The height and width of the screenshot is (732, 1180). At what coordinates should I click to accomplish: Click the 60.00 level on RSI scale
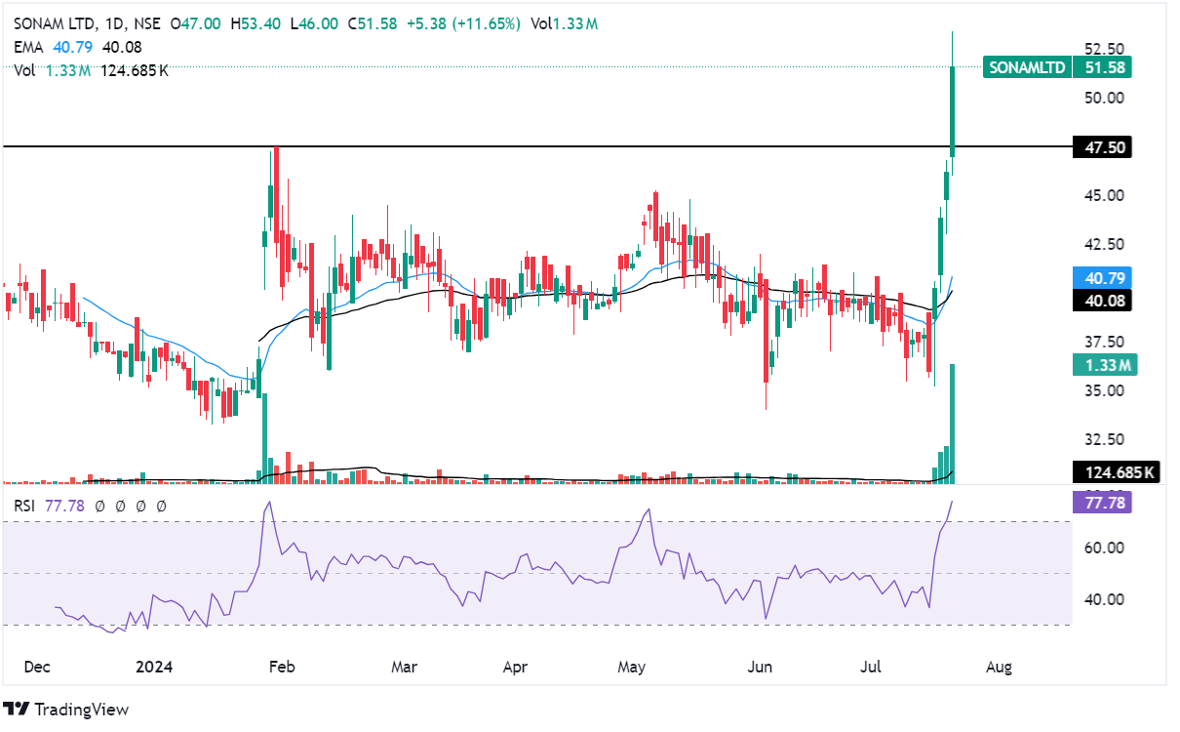tap(1106, 549)
